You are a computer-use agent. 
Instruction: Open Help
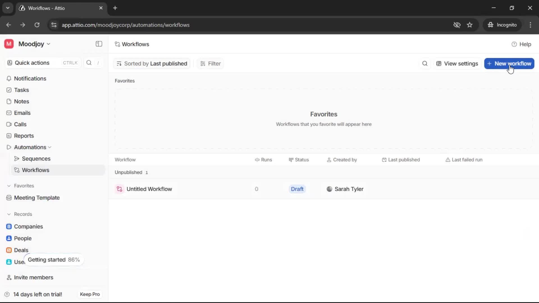click(x=521, y=44)
